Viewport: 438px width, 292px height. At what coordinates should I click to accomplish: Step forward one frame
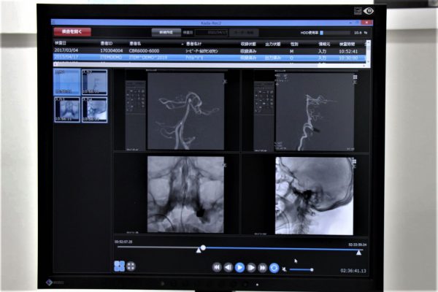pyautogui.click(x=251, y=268)
